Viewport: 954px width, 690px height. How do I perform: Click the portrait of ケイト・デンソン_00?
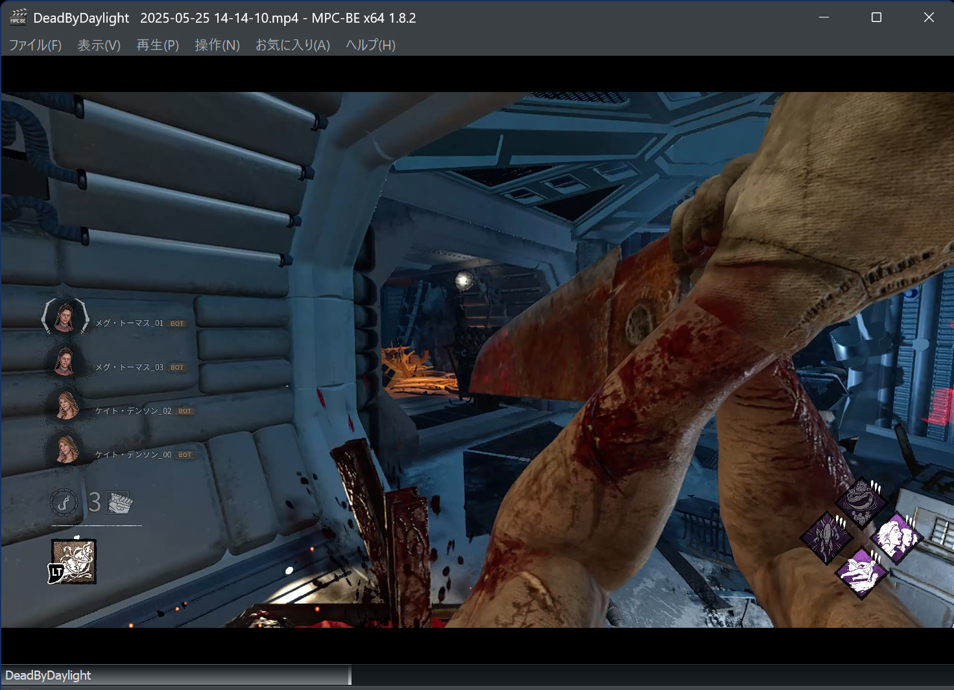pyautogui.click(x=67, y=450)
